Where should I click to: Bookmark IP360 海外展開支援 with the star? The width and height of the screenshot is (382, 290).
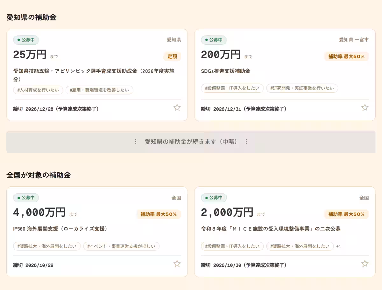click(x=177, y=264)
